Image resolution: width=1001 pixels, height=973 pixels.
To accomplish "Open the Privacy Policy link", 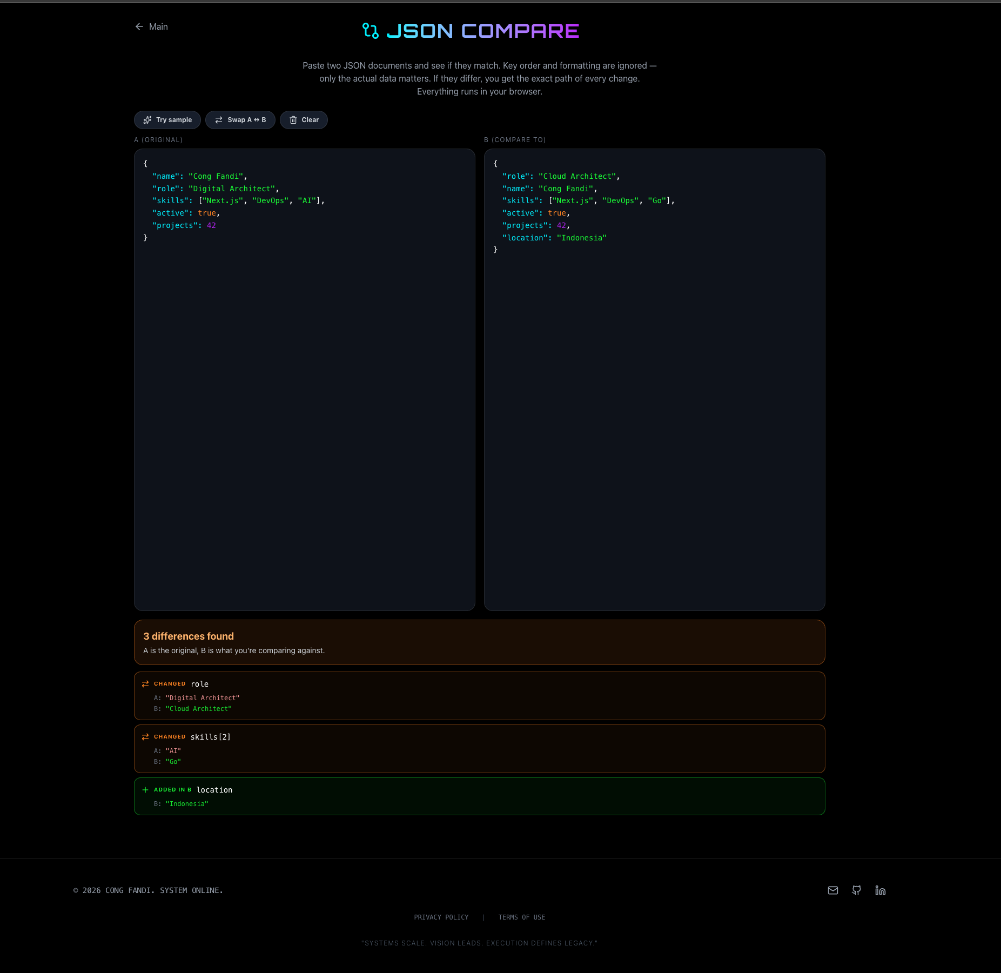I will [441, 917].
